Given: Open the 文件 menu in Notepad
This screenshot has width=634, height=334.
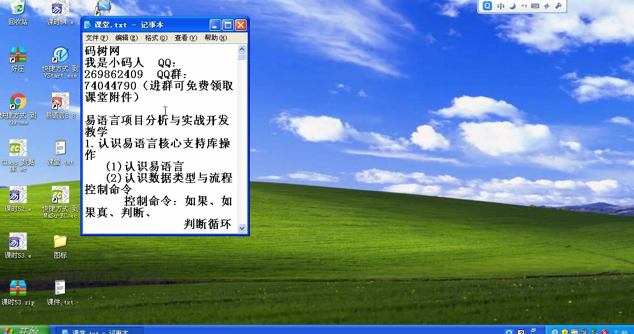Looking at the screenshot, I should [96, 38].
